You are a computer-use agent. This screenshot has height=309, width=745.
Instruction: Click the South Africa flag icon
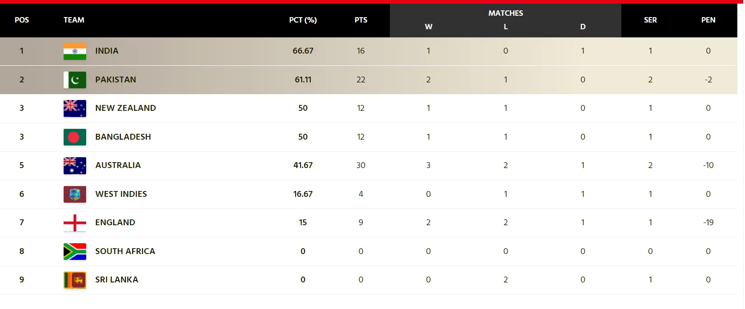75,251
